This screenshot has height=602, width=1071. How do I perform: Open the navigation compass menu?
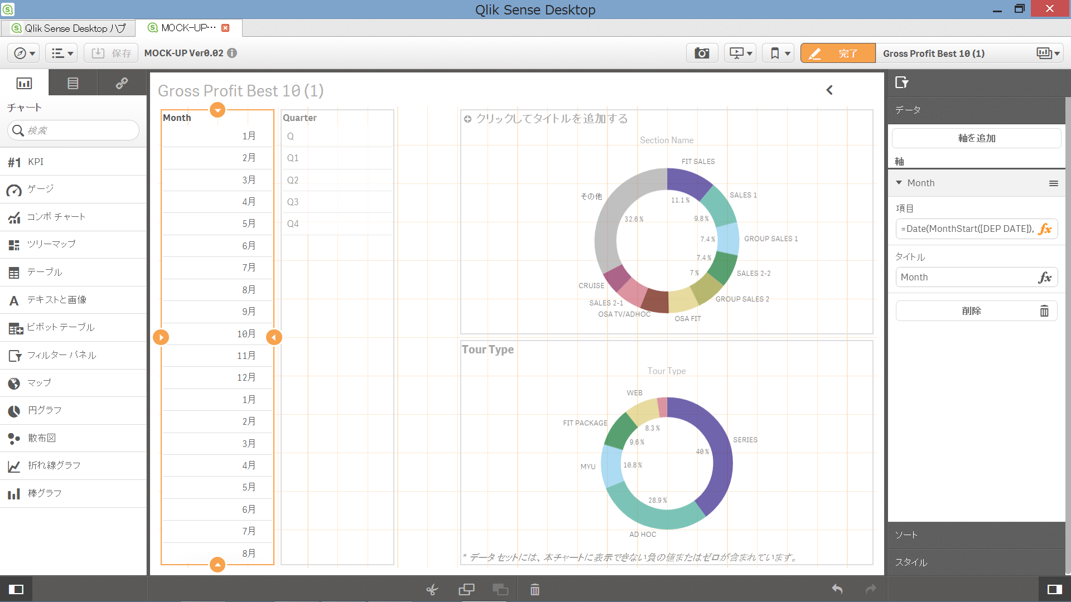23,54
